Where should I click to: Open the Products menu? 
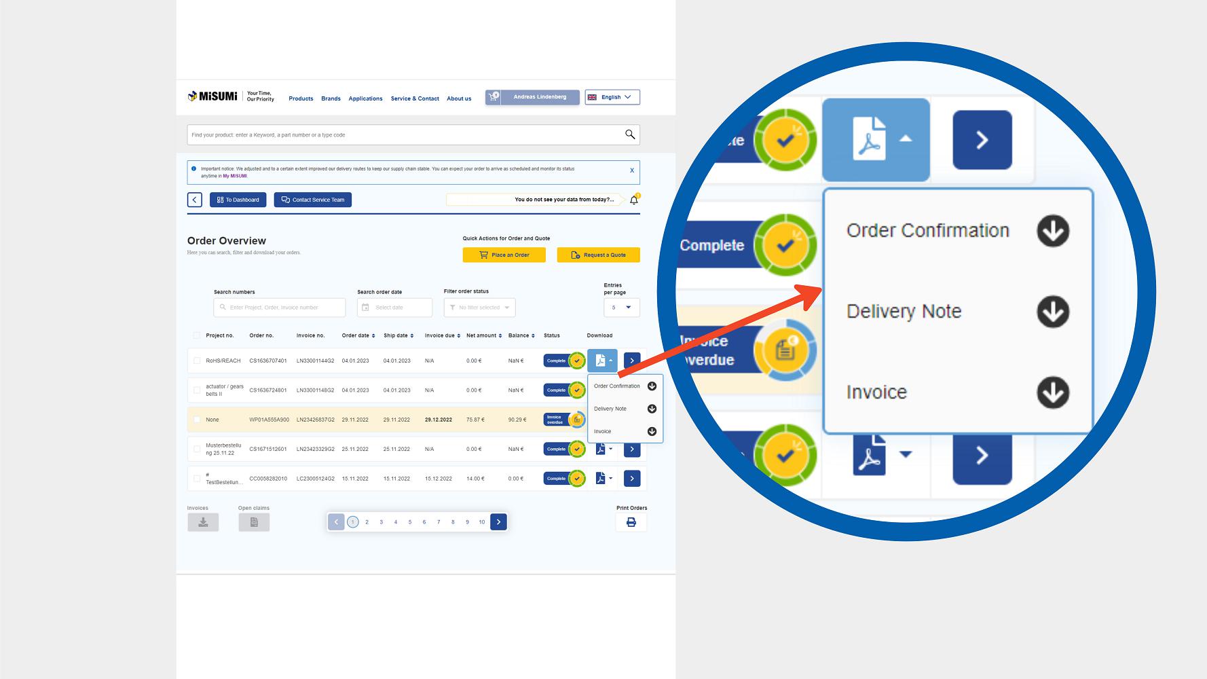[301, 98]
